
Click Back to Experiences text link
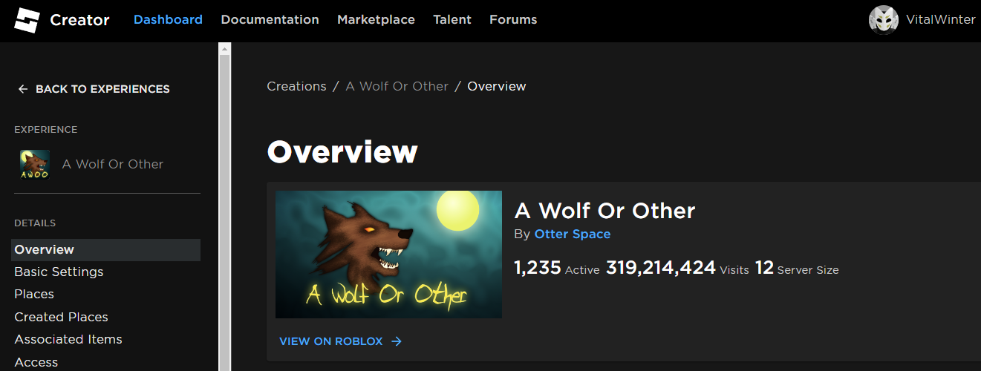pos(102,89)
